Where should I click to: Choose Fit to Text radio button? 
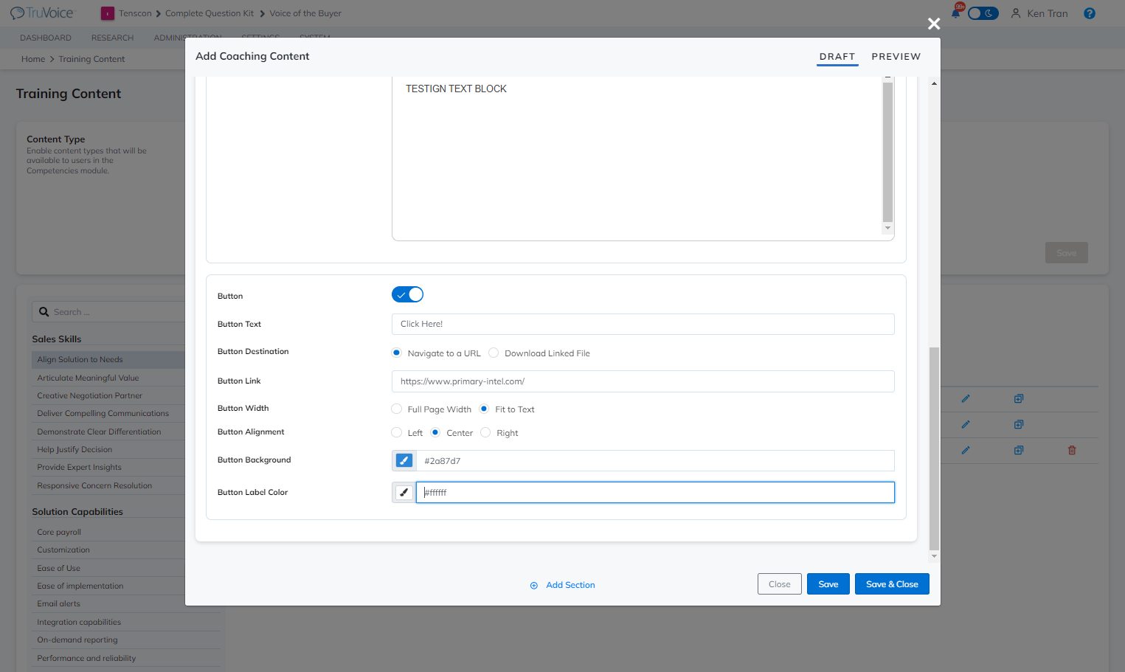pyautogui.click(x=484, y=409)
